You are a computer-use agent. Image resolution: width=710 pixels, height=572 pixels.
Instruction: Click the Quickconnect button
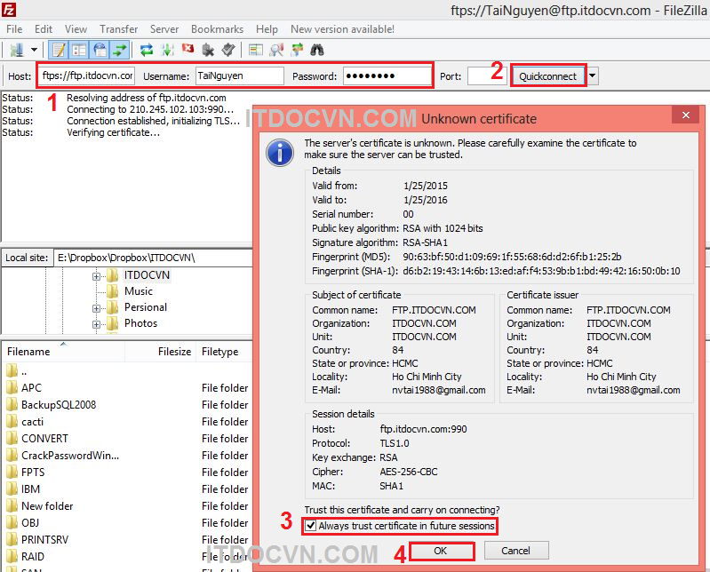547,76
